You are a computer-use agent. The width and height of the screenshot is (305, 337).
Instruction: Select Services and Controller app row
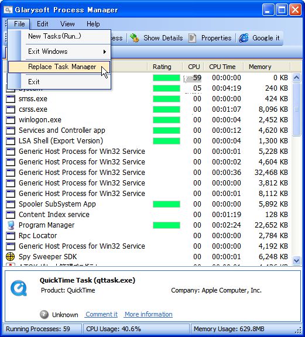(x=148, y=130)
